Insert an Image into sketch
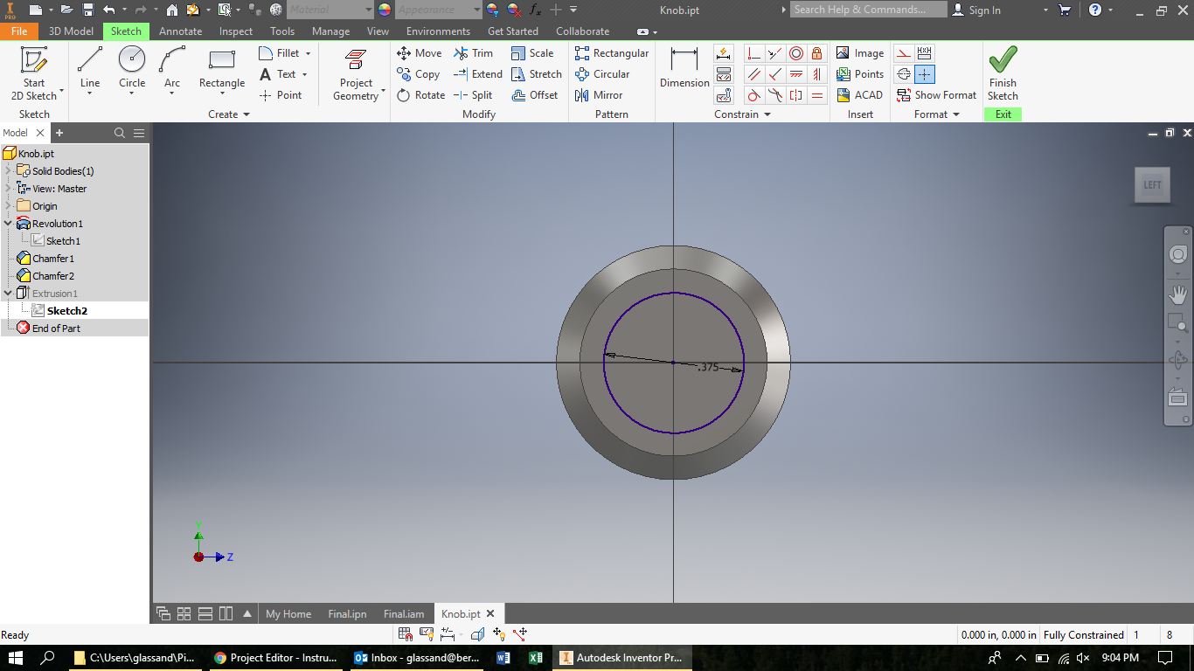 (860, 53)
